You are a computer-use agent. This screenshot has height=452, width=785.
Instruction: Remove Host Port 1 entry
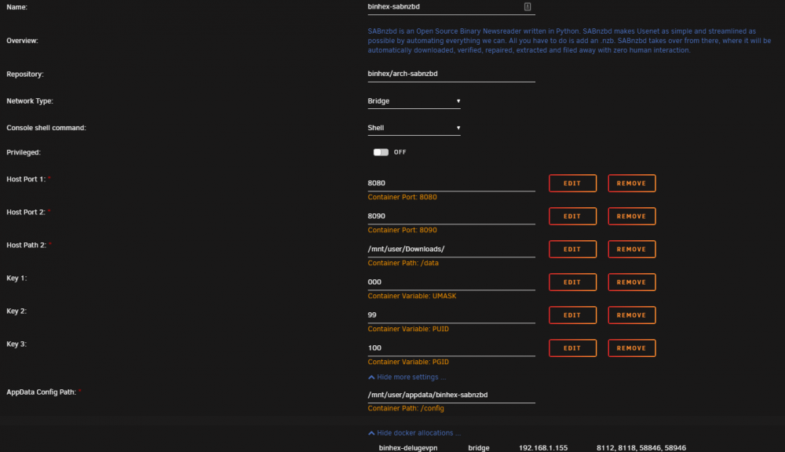(x=631, y=183)
